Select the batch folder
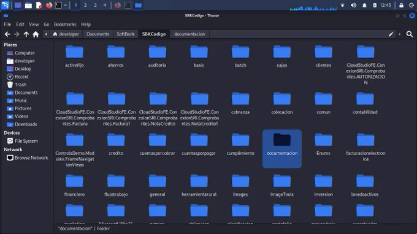The height and width of the screenshot is (234, 417). pyautogui.click(x=240, y=56)
